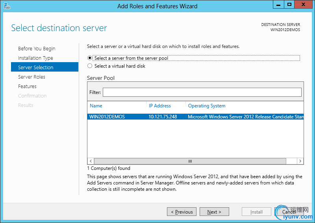The height and width of the screenshot is (223, 315).
Task: Click the Previous button
Action: click(182, 212)
